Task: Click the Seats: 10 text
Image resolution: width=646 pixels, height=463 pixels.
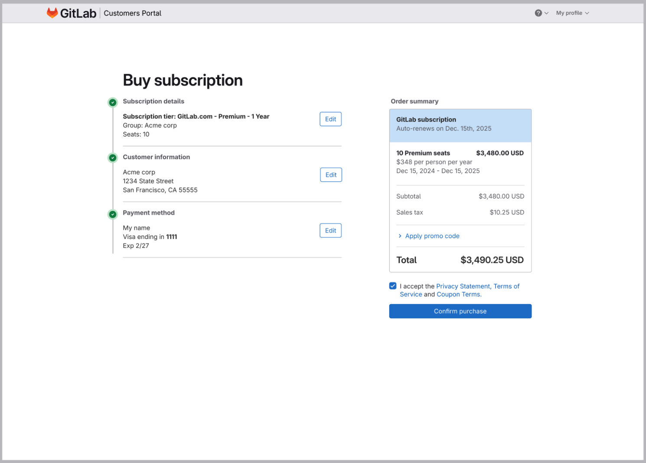Action: tap(136, 135)
